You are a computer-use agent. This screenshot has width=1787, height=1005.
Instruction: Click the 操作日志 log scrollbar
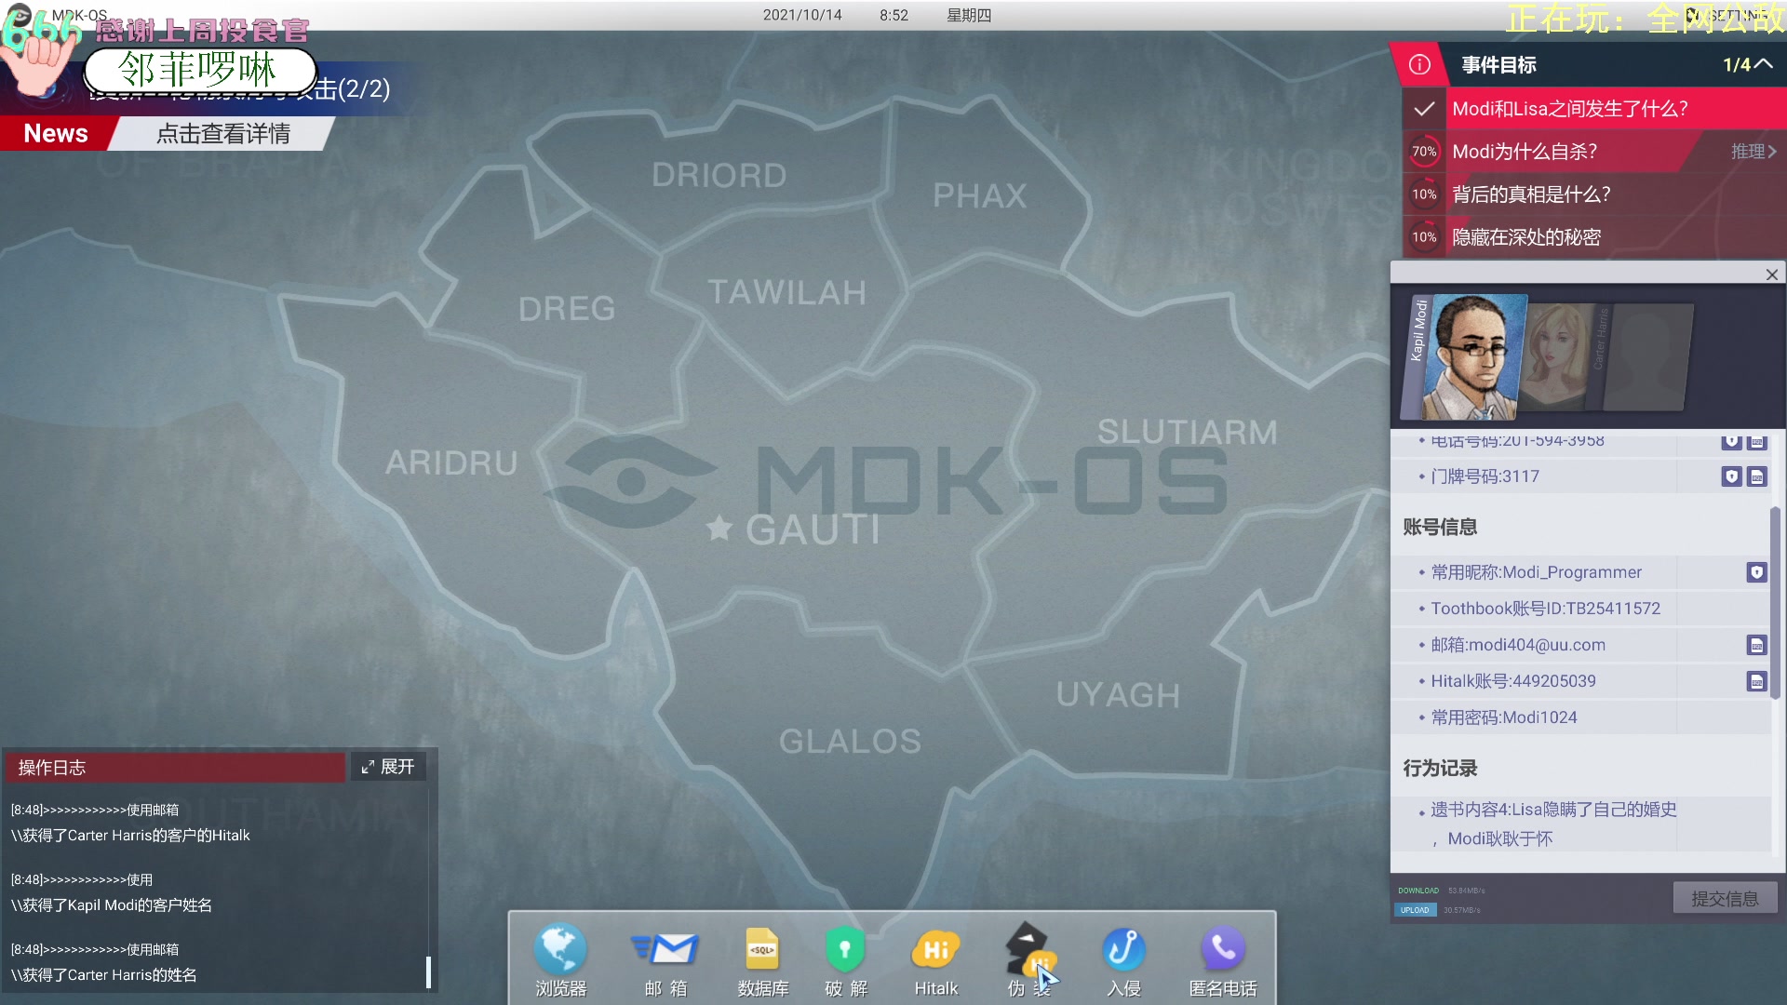428,971
